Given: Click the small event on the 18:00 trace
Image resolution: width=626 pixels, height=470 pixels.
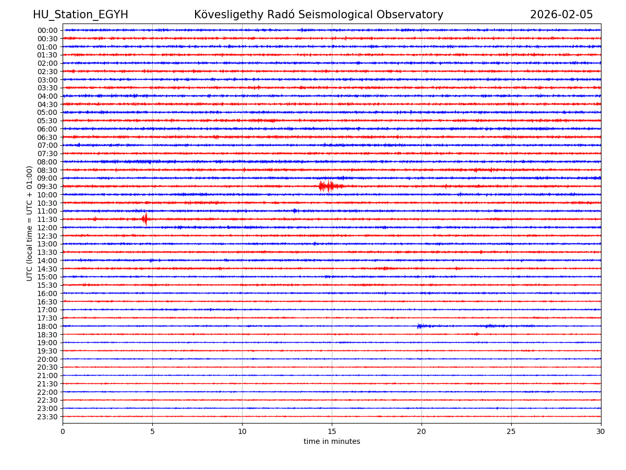Looking at the screenshot, I should click(x=420, y=326).
